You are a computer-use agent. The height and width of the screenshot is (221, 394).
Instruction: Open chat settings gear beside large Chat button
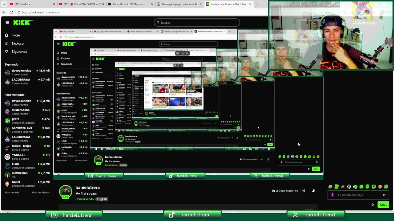372,205
